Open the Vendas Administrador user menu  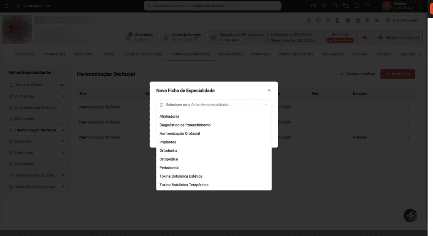point(402,5)
